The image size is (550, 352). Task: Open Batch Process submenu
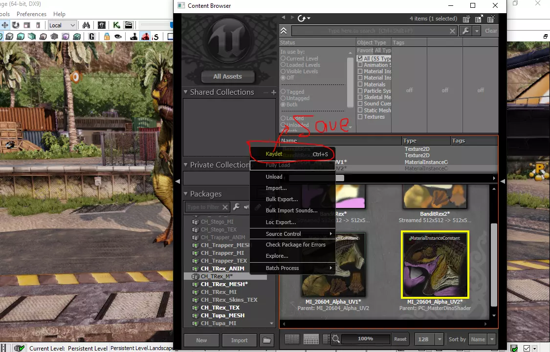pyautogui.click(x=292, y=268)
